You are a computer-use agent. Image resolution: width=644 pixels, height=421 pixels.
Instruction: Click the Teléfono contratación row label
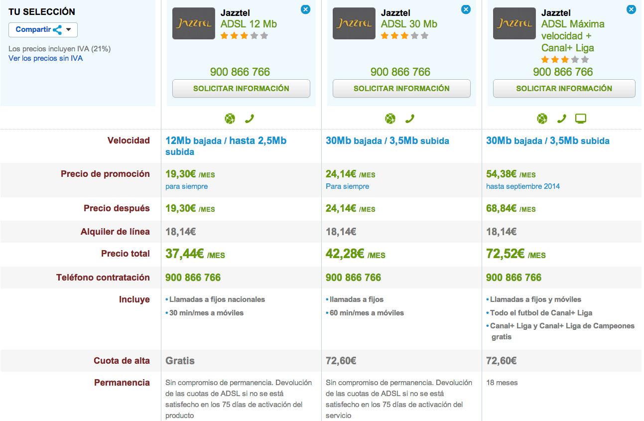pos(103,278)
